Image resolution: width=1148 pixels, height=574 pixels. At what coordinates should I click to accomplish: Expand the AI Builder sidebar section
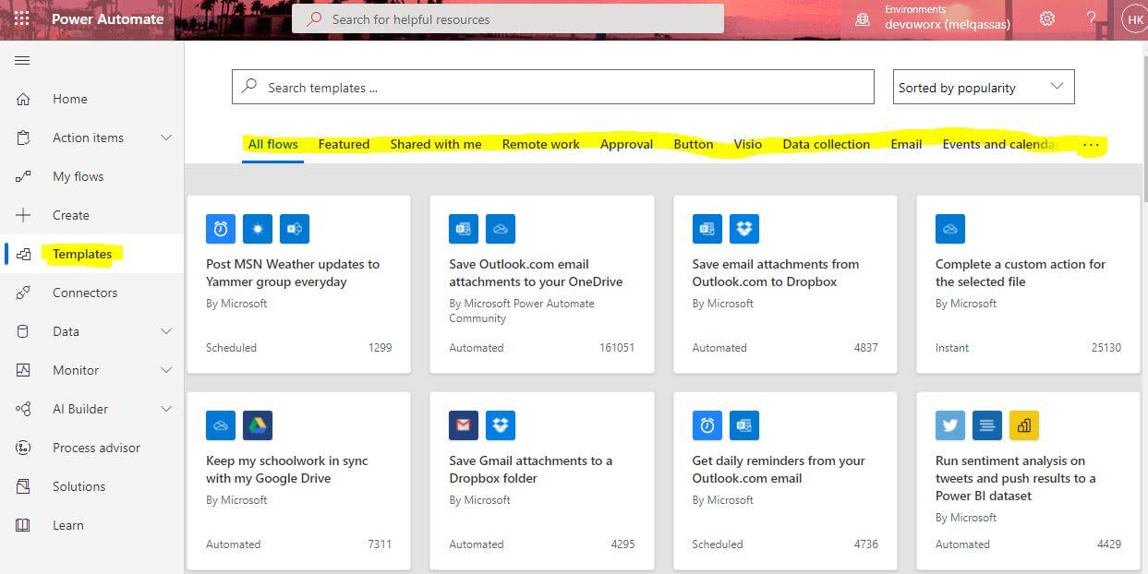click(x=166, y=409)
